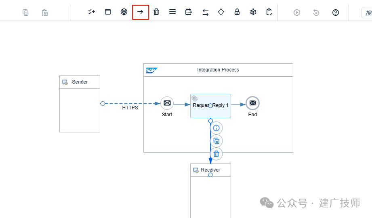372x218 pixels.
Task: Click the Integration Process title
Action: click(x=218, y=70)
